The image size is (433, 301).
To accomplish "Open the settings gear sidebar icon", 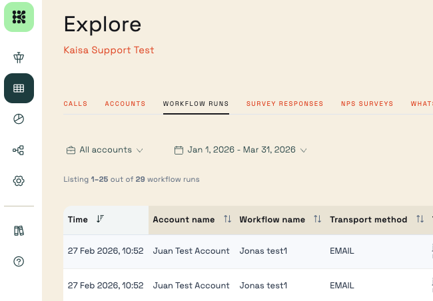I will pos(19,181).
